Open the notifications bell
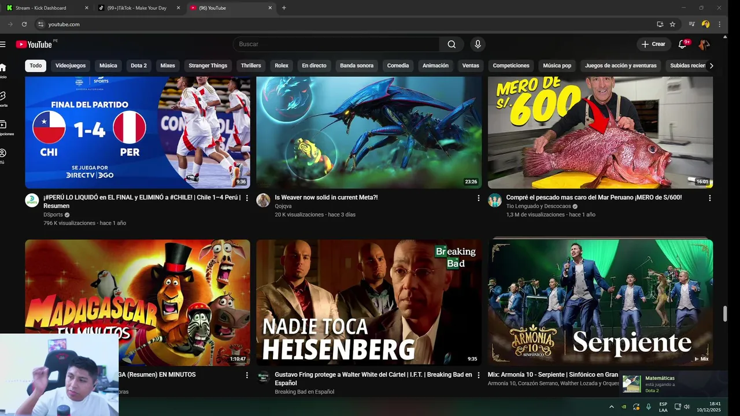 (682, 44)
